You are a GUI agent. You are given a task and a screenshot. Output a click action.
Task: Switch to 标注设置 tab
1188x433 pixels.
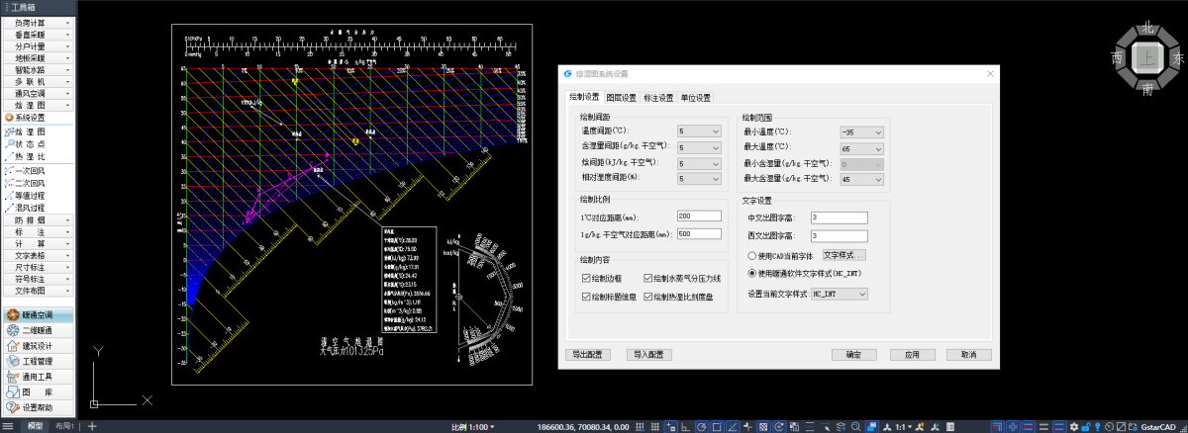[658, 98]
